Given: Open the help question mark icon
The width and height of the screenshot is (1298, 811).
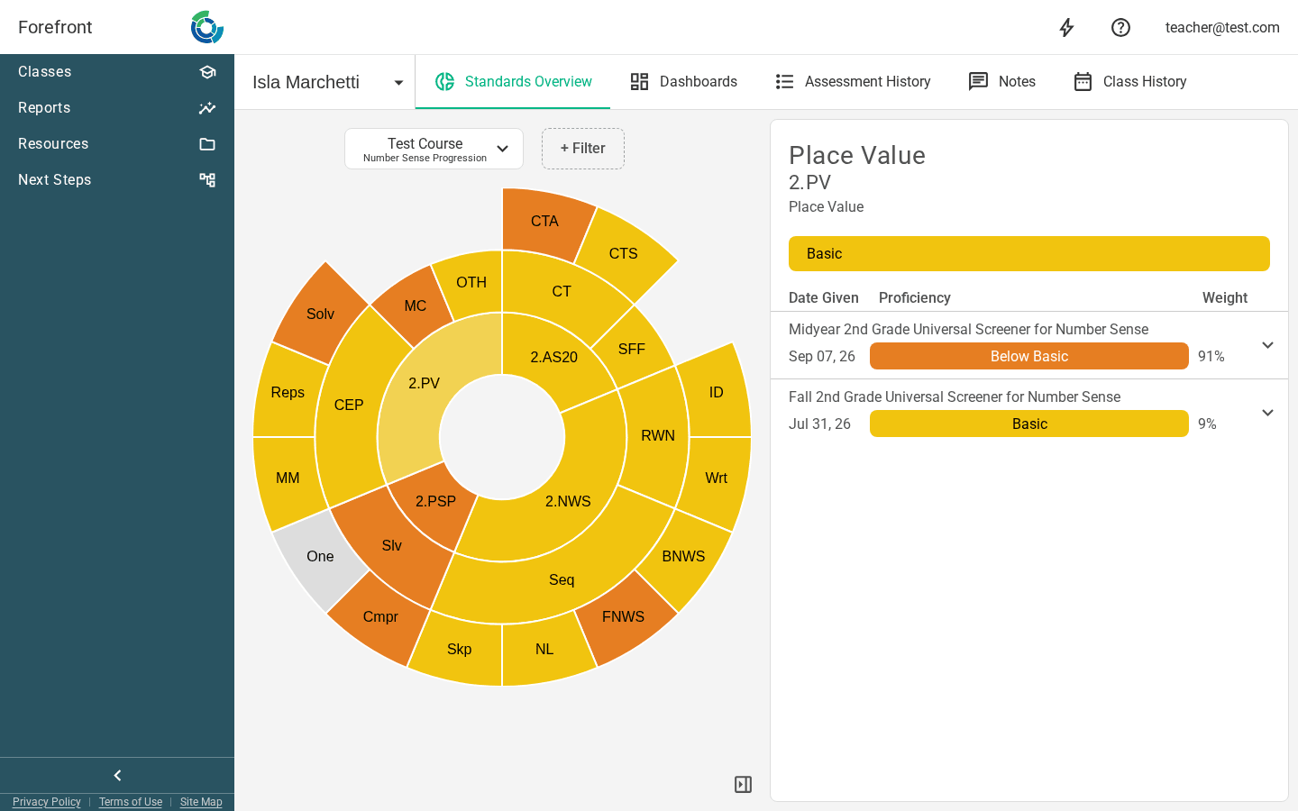Looking at the screenshot, I should point(1120,27).
